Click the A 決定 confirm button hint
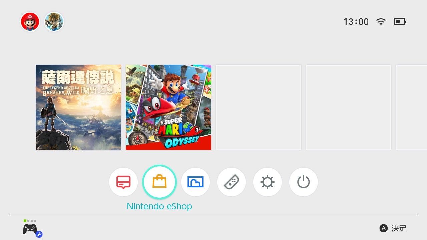427x240 pixels. tap(393, 228)
